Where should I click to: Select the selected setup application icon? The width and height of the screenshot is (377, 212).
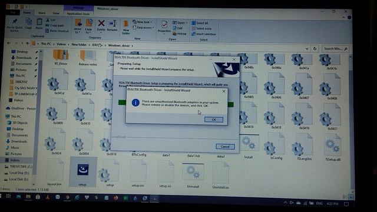[82, 172]
